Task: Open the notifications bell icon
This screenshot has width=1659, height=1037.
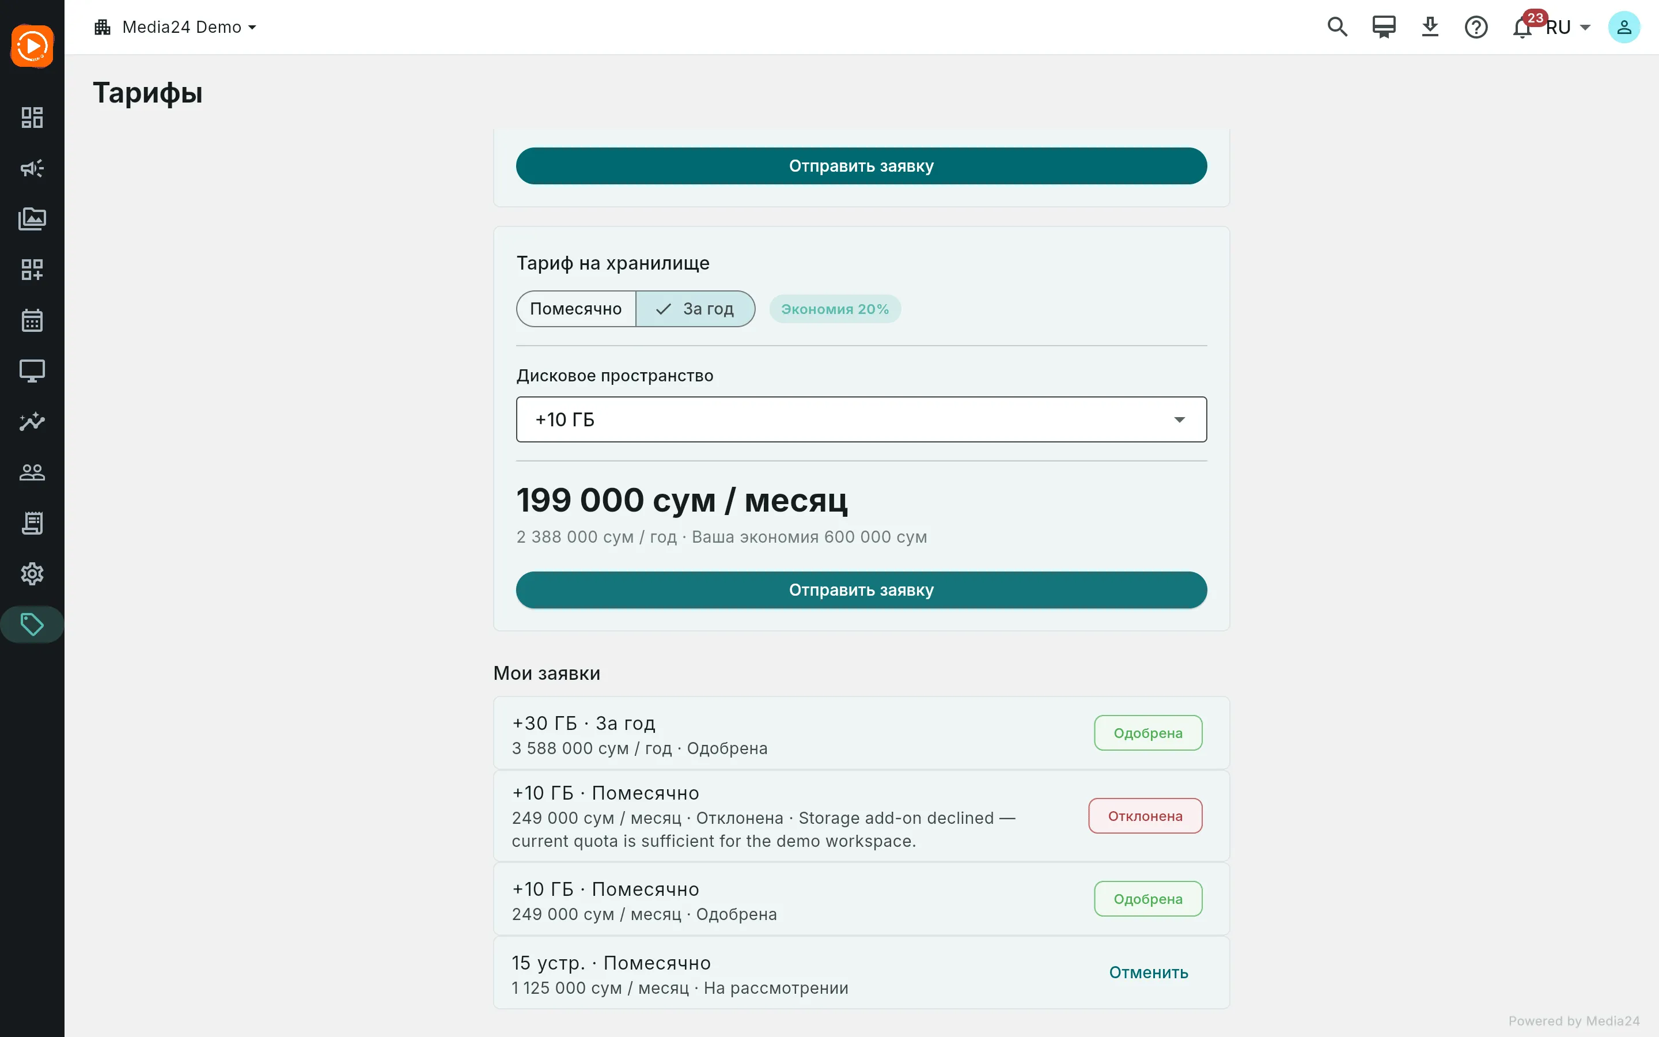Action: tap(1522, 28)
